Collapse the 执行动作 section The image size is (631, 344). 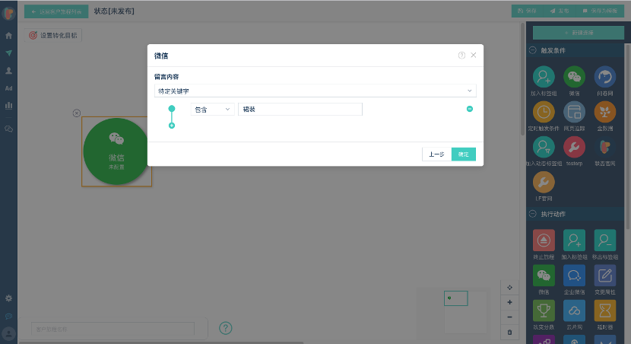tap(532, 214)
